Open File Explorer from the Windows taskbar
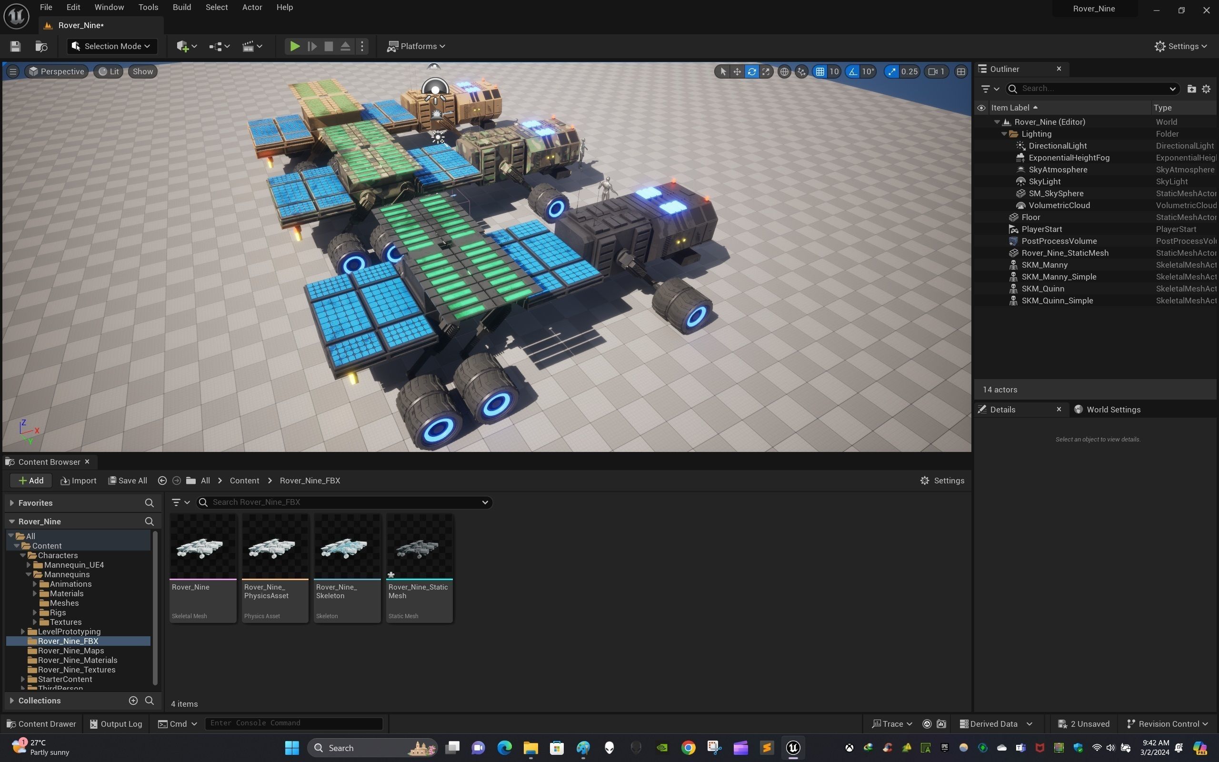The height and width of the screenshot is (762, 1219). pos(530,748)
